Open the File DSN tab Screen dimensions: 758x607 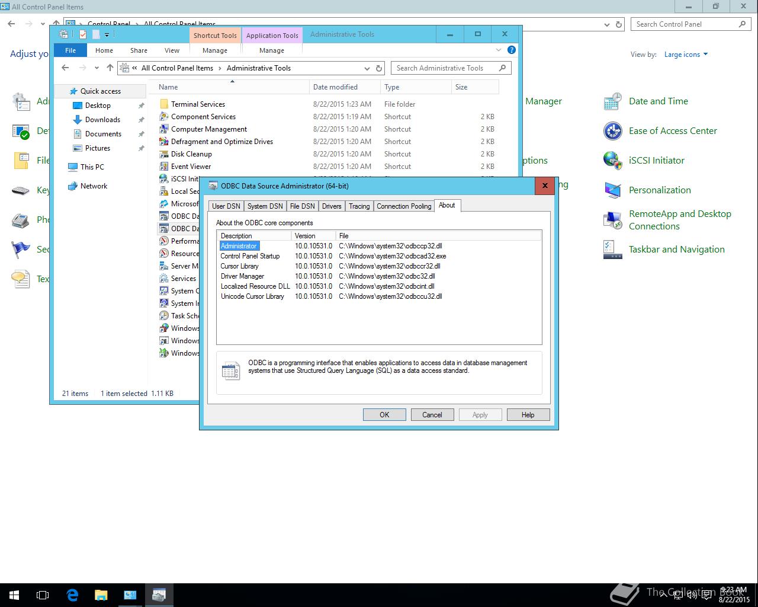coord(302,206)
